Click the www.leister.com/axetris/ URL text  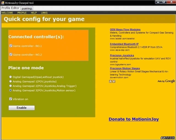click(122, 39)
